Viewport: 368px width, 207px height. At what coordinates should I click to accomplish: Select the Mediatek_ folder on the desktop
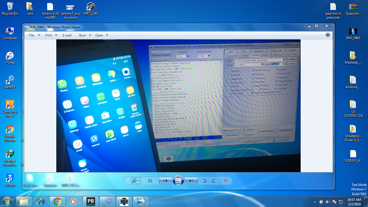[x=353, y=58]
